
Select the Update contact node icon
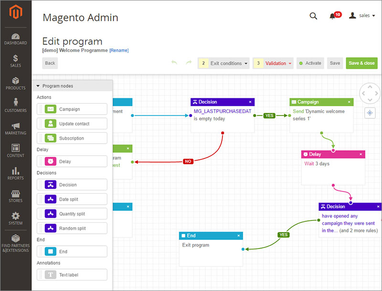(51, 124)
